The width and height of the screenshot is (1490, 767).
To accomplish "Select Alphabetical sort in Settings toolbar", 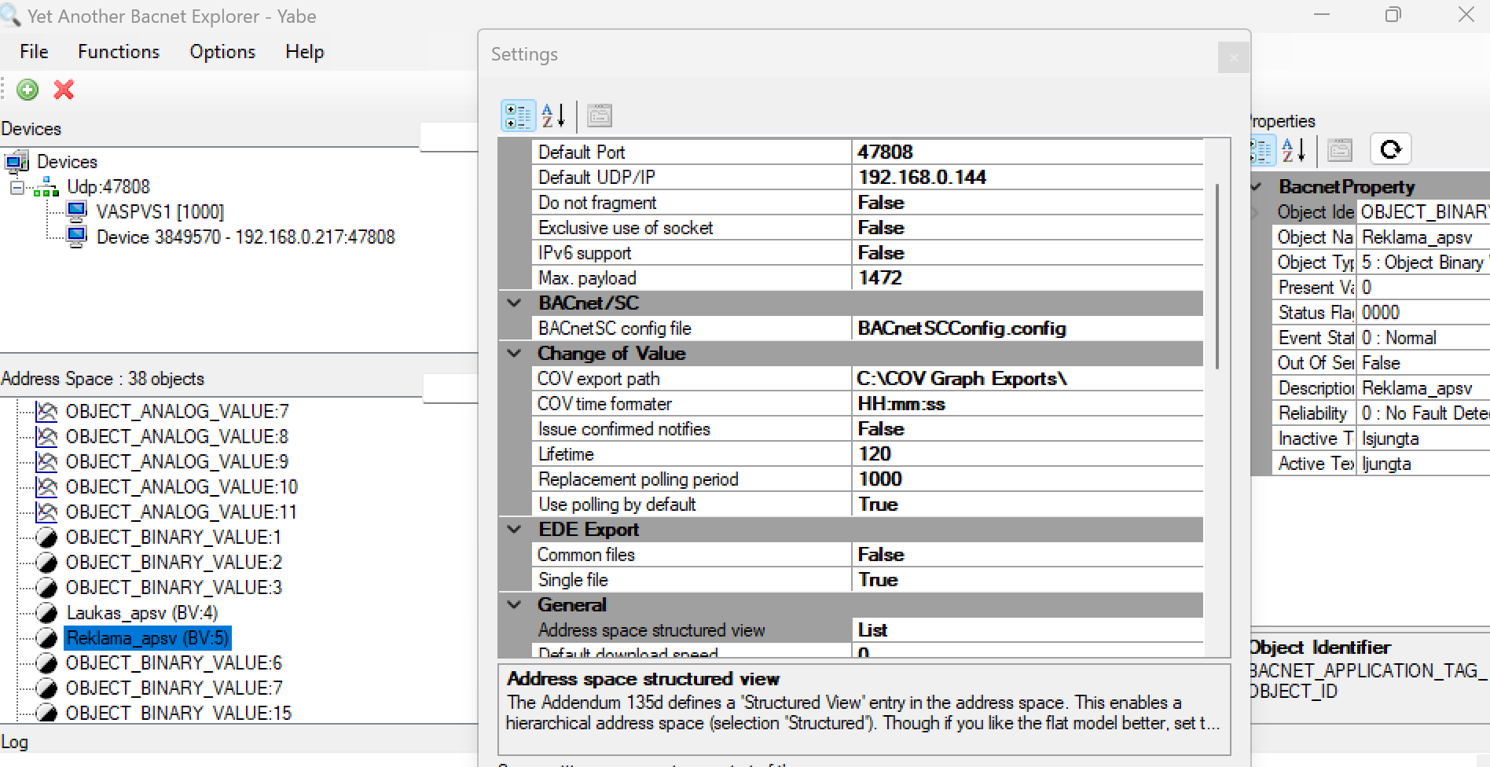I will point(554,116).
